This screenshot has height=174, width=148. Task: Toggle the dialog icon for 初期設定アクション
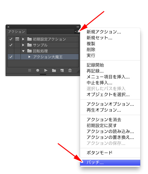17,39
